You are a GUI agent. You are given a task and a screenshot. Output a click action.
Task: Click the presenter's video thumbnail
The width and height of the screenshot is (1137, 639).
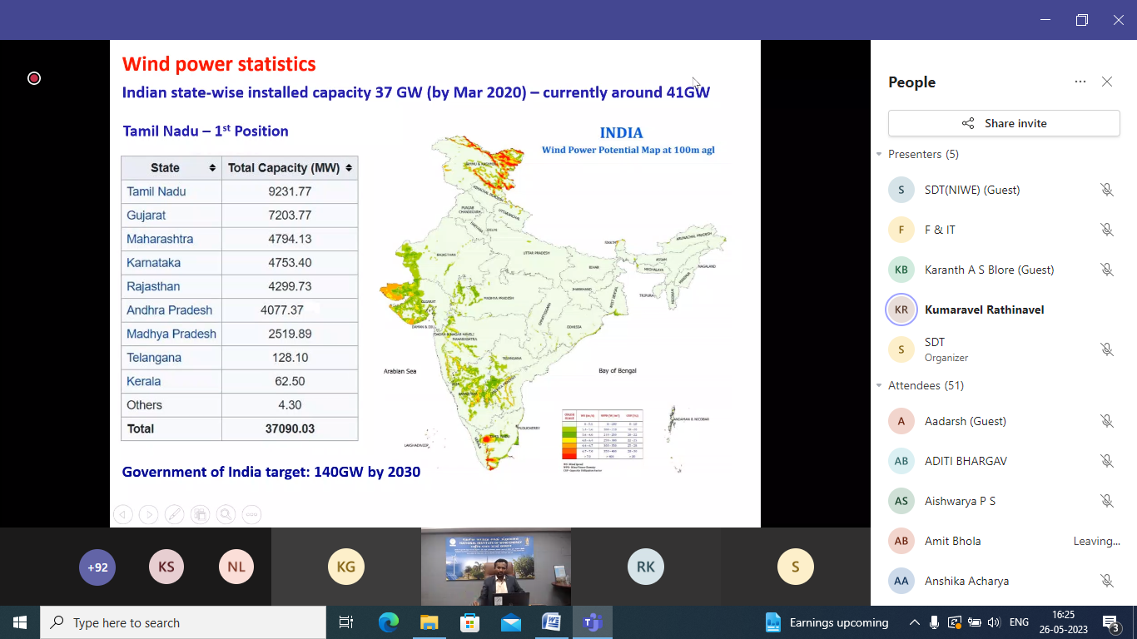click(x=496, y=567)
